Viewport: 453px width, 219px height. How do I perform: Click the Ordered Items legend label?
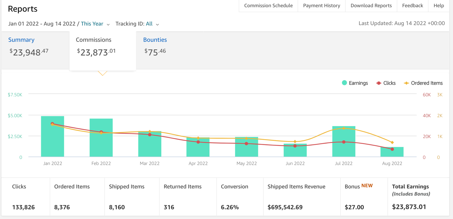[427, 83]
